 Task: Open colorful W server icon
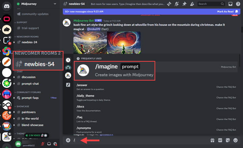click(x=7, y=126)
